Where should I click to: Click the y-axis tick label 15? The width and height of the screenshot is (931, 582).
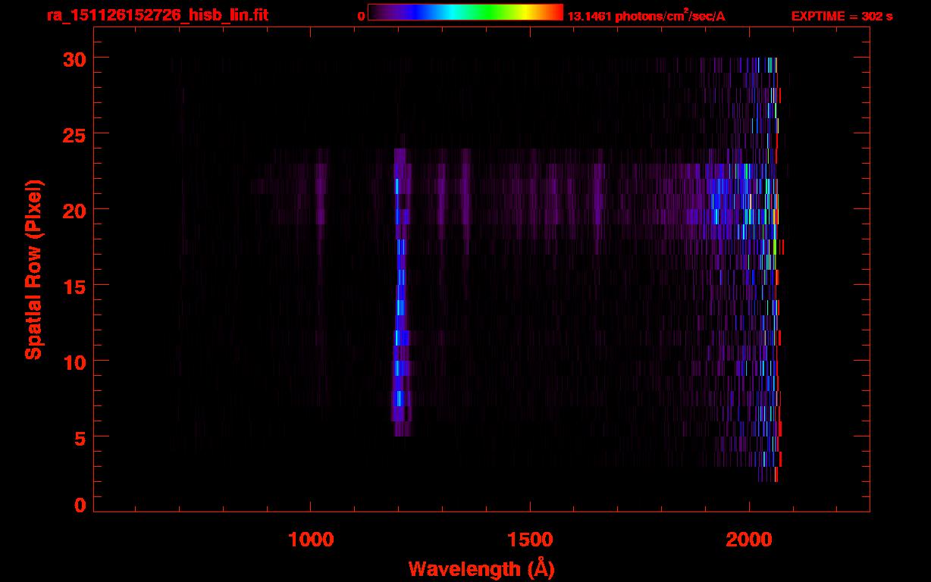[74, 286]
